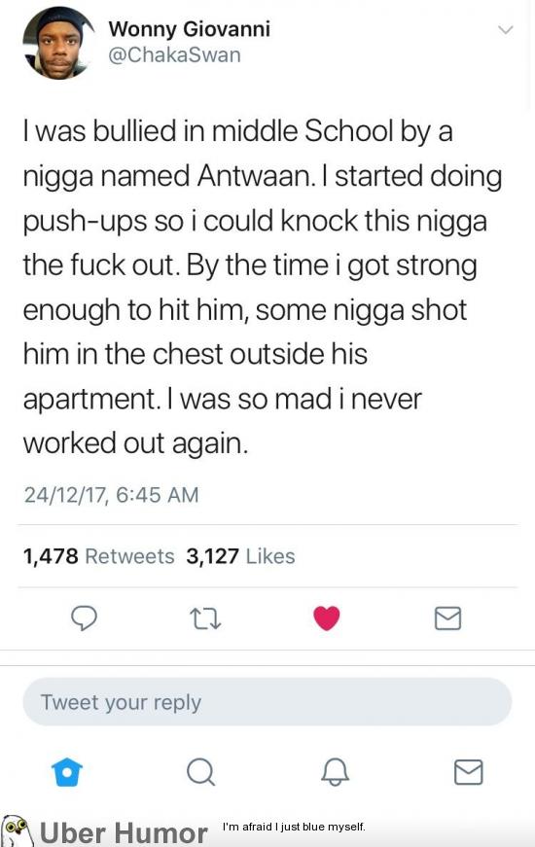Click the Uber Humor watermark text

click(x=124, y=832)
